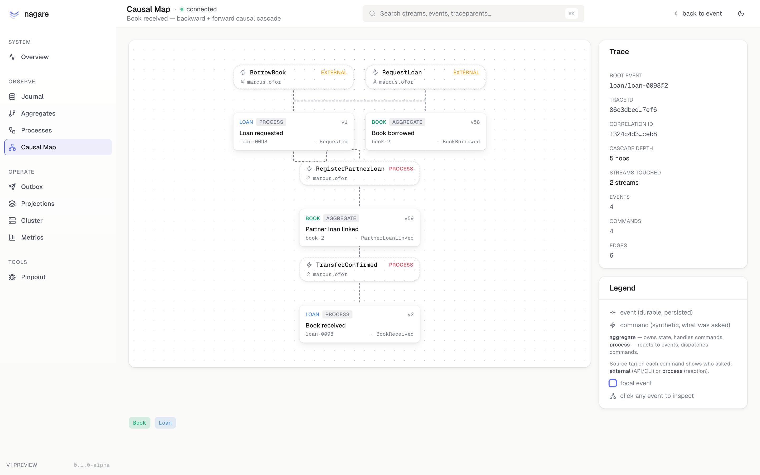Select the TransferConfirmed command node
Viewport: 760px width, 475px height.
360,269
